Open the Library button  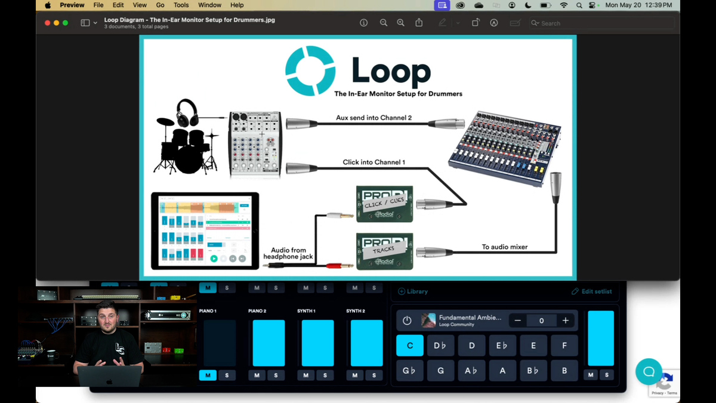point(413,291)
